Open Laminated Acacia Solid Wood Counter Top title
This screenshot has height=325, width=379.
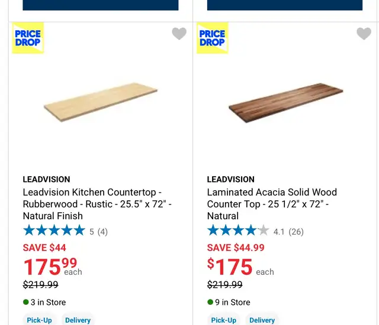(x=272, y=204)
